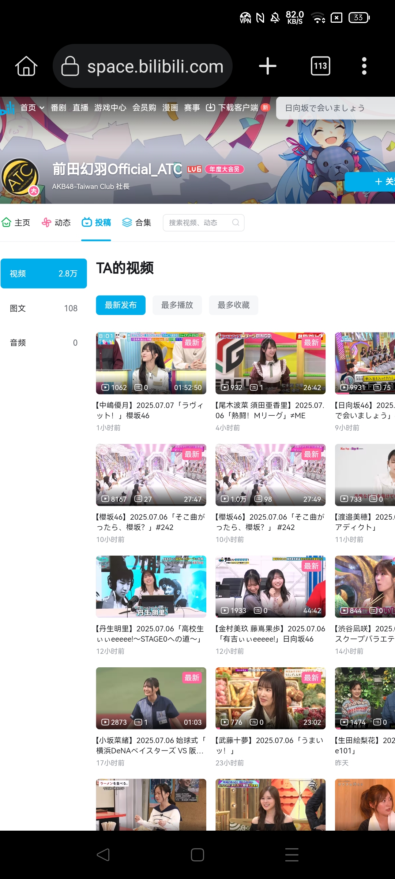Sort videos by 最多播放
395x879 pixels.
coord(177,305)
